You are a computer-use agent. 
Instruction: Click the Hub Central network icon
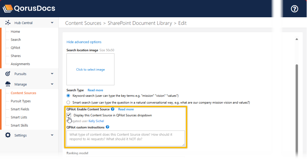pyautogui.click(x=8, y=23)
